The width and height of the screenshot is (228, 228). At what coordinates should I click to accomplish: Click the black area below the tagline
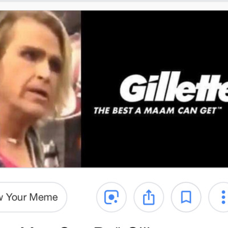[x=154, y=141]
